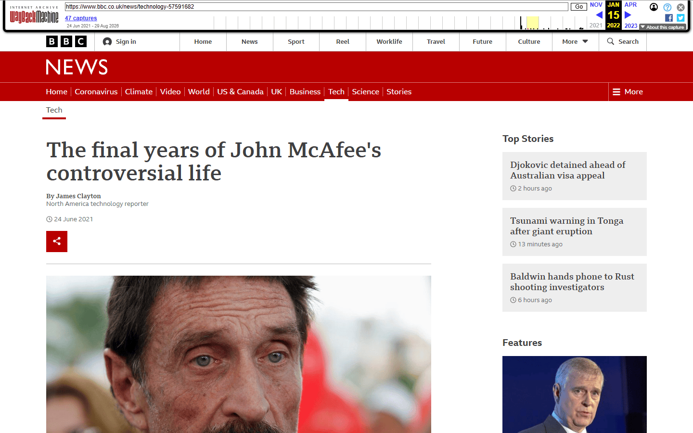The image size is (693, 433).
Task: Open the hamburger More menu in news nav
Action: (x=628, y=92)
